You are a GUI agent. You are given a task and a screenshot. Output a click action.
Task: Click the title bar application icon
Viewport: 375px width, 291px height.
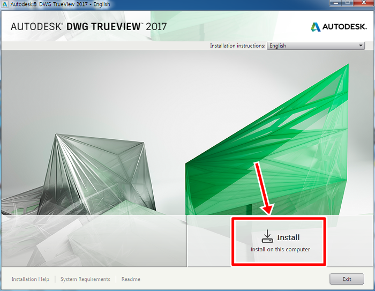[x=5, y=4]
